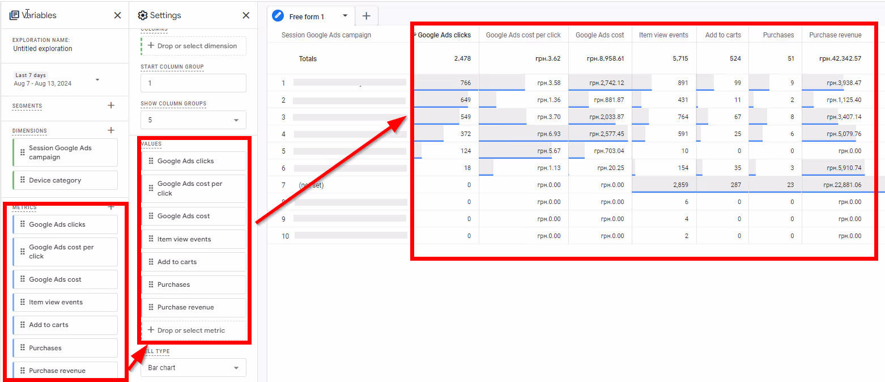Click the Free form 1 pencil icon
The image size is (885, 382).
point(278,16)
